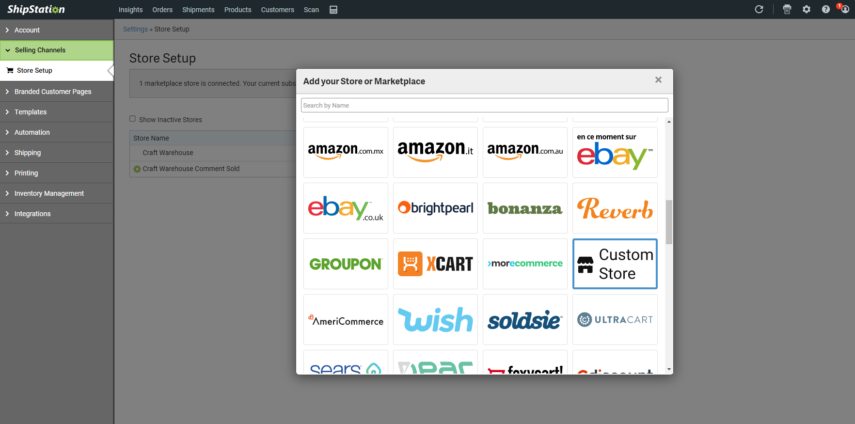Expand the Integrations sidebar section
The width and height of the screenshot is (855, 424).
click(x=57, y=214)
